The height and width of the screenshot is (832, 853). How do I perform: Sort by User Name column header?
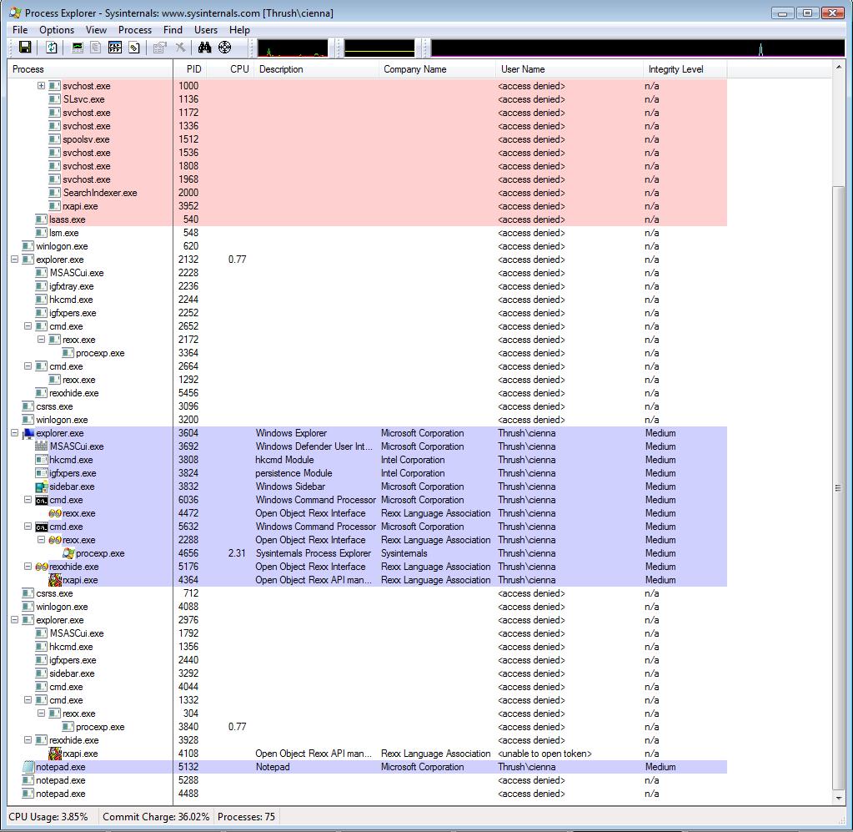pos(570,69)
